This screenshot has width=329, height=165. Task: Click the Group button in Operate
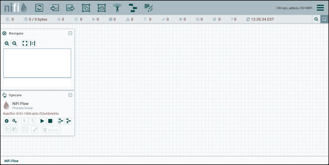point(25,129)
